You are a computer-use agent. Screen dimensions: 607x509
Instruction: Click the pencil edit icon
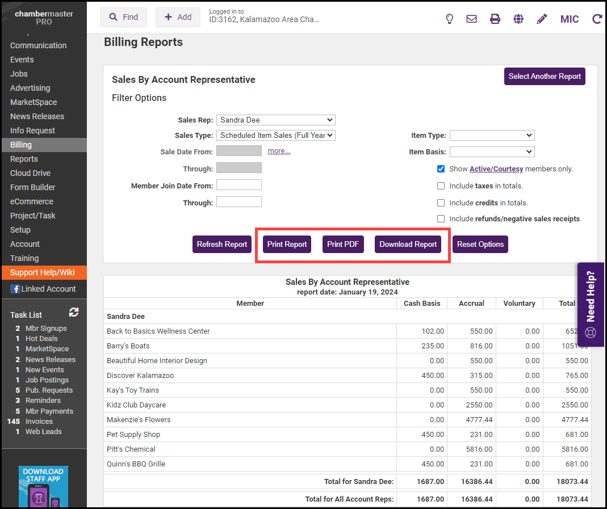[542, 19]
